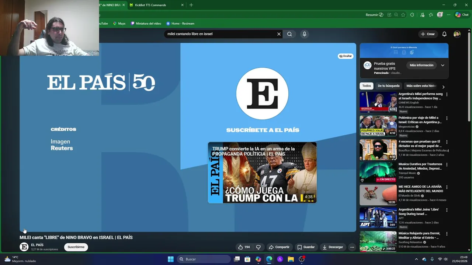Screen dimensions: 472x265
Task: Click the EL PAÍS subscribe circle logo
Action: pyautogui.click(x=262, y=93)
